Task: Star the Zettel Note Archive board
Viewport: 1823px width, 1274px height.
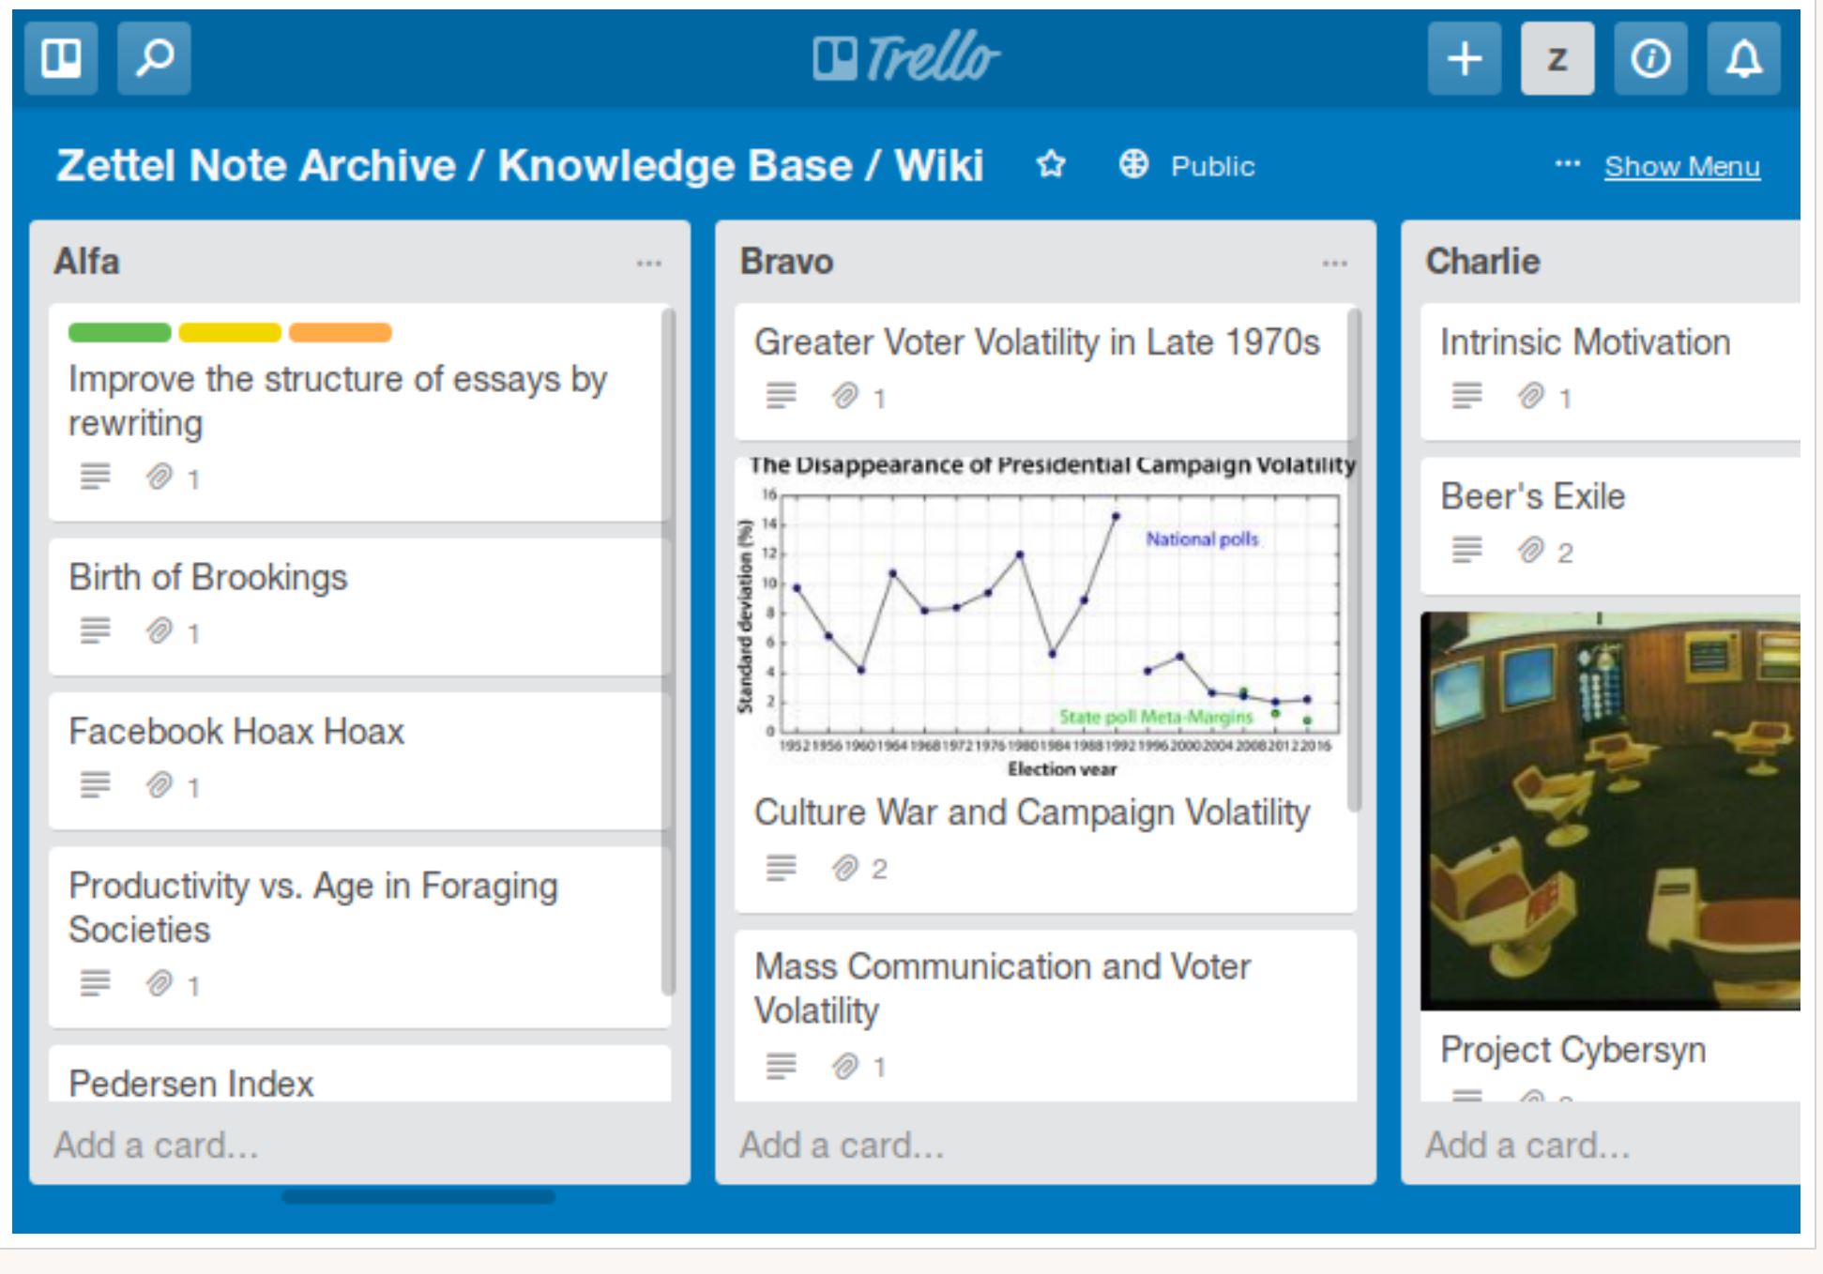Action: (1051, 165)
